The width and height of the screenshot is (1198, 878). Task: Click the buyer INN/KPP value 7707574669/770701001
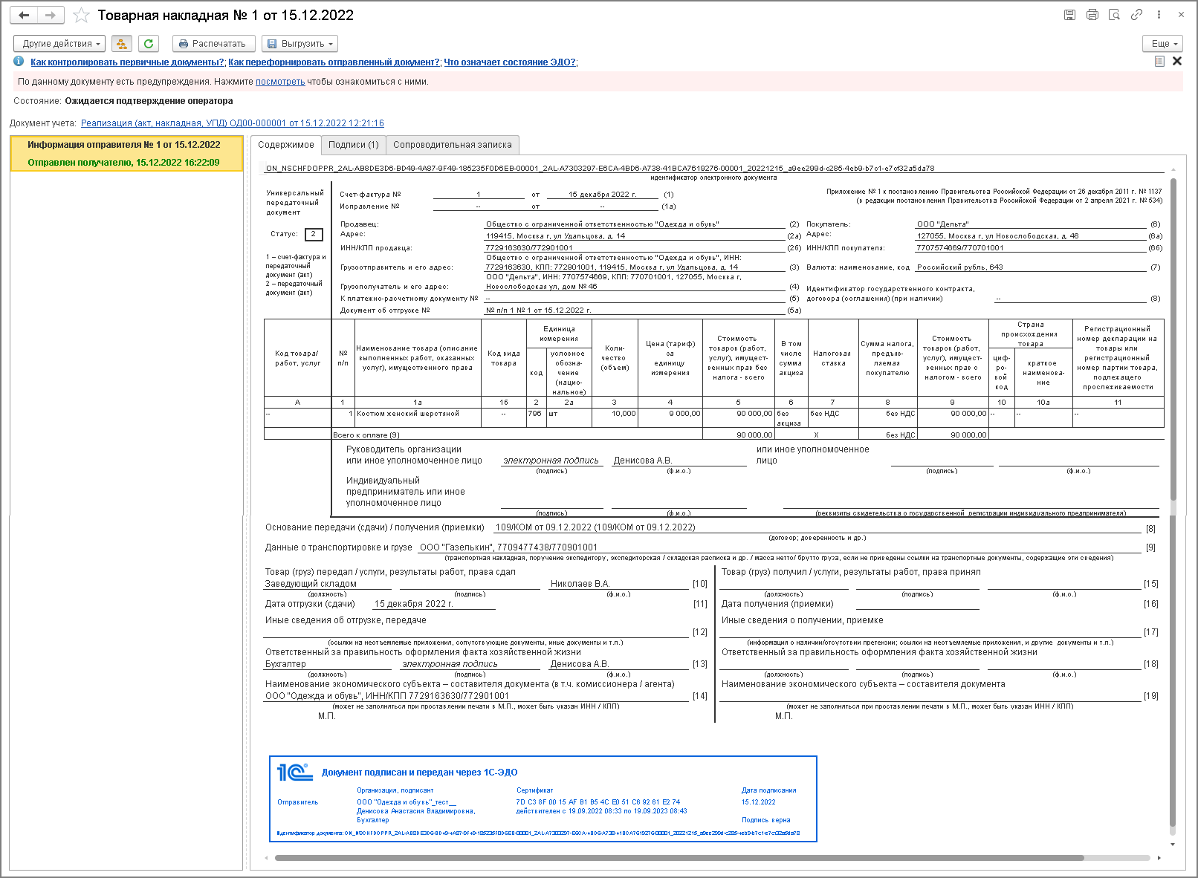pyautogui.click(x=960, y=248)
